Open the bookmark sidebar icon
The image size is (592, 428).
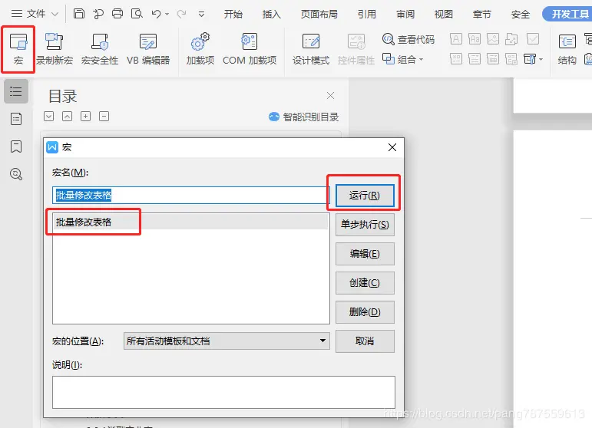(x=16, y=147)
